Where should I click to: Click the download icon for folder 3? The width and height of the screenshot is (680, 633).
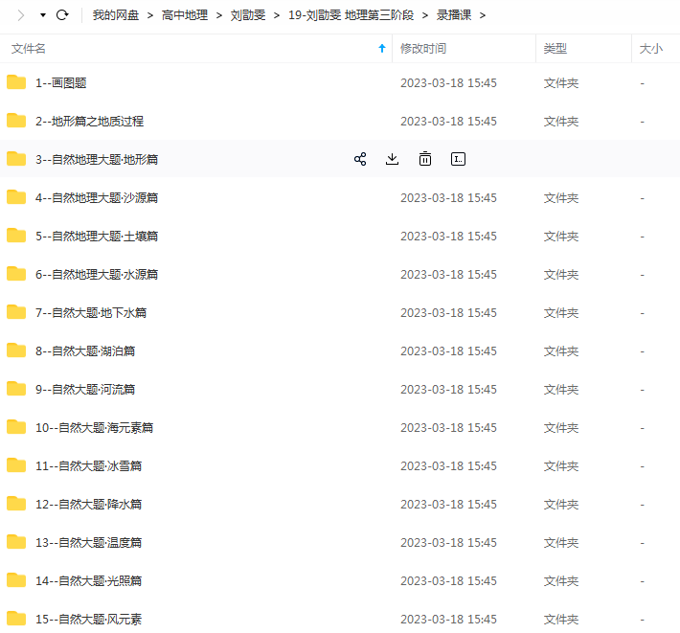click(392, 159)
